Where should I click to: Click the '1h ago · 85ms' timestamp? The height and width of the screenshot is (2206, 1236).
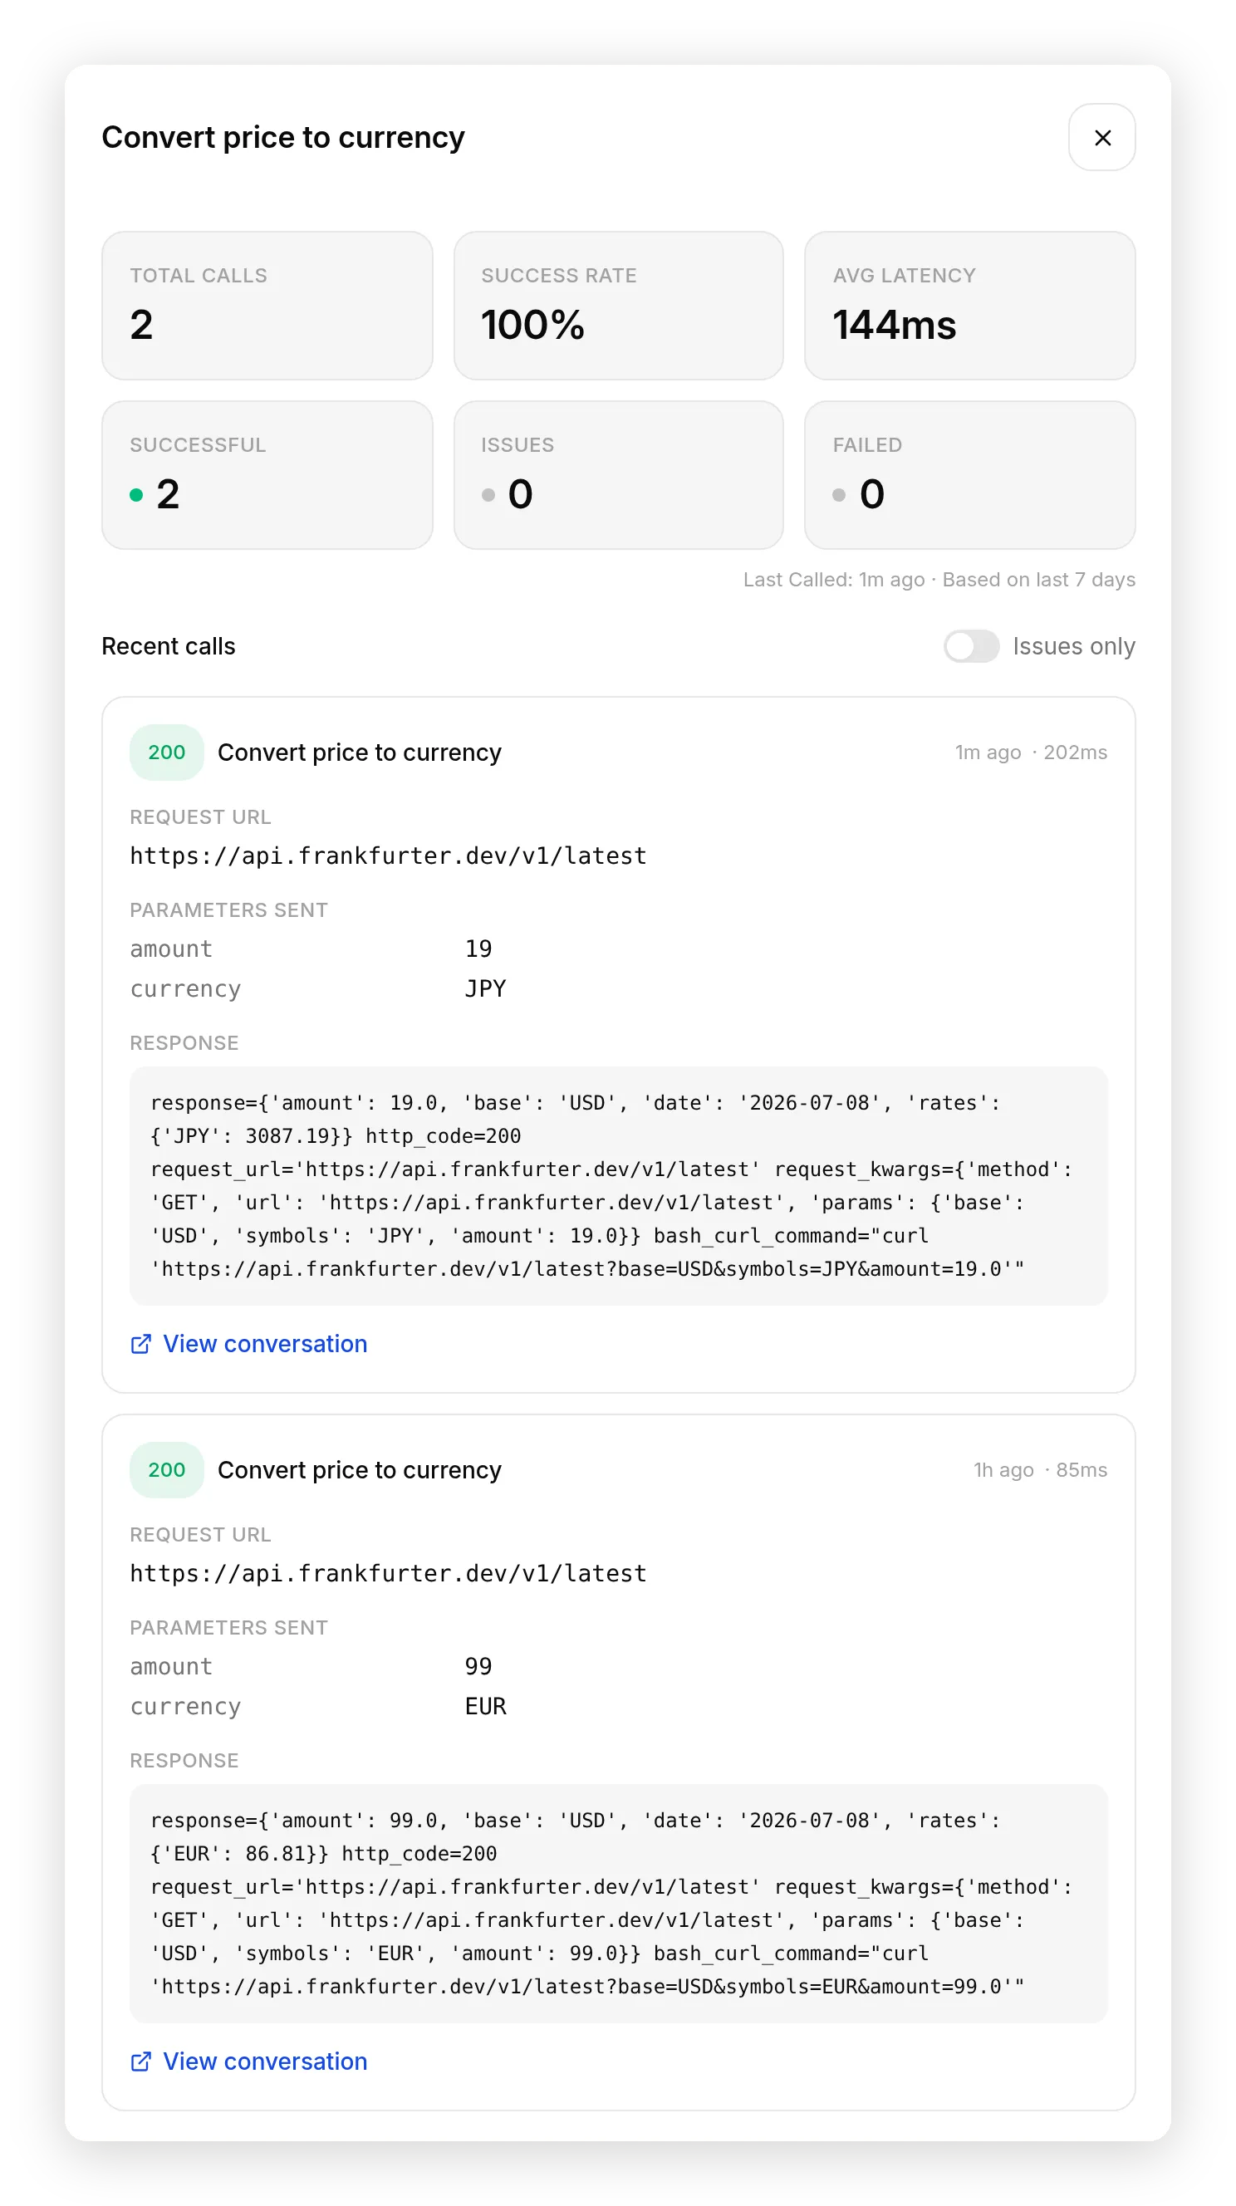pos(1040,1470)
